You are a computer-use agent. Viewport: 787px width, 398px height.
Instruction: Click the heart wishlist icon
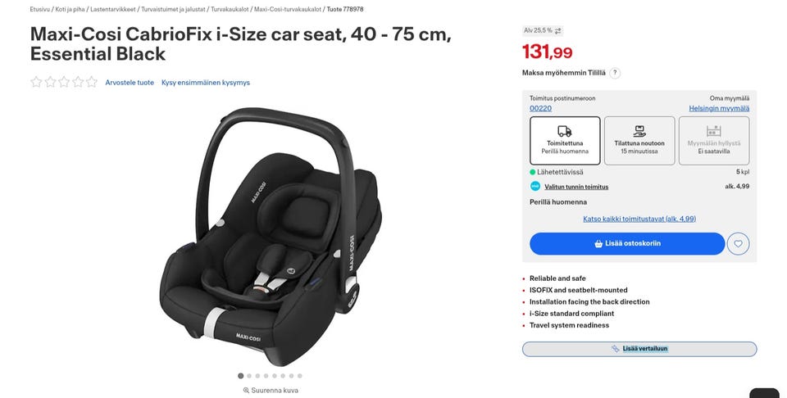738,243
